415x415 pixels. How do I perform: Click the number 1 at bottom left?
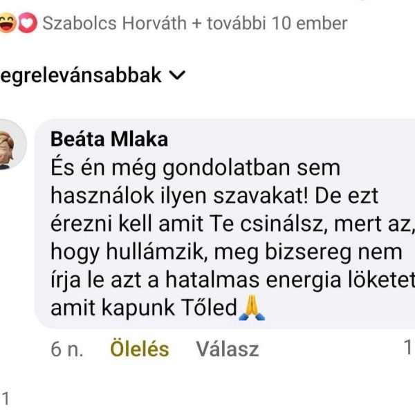pyautogui.click(x=6, y=398)
